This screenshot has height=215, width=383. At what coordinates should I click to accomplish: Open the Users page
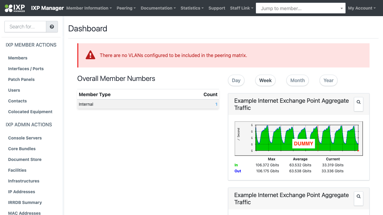pyautogui.click(x=14, y=90)
